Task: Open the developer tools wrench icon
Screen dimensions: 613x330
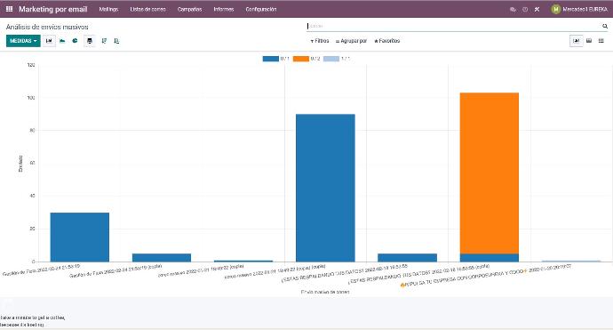Action: click(x=537, y=9)
